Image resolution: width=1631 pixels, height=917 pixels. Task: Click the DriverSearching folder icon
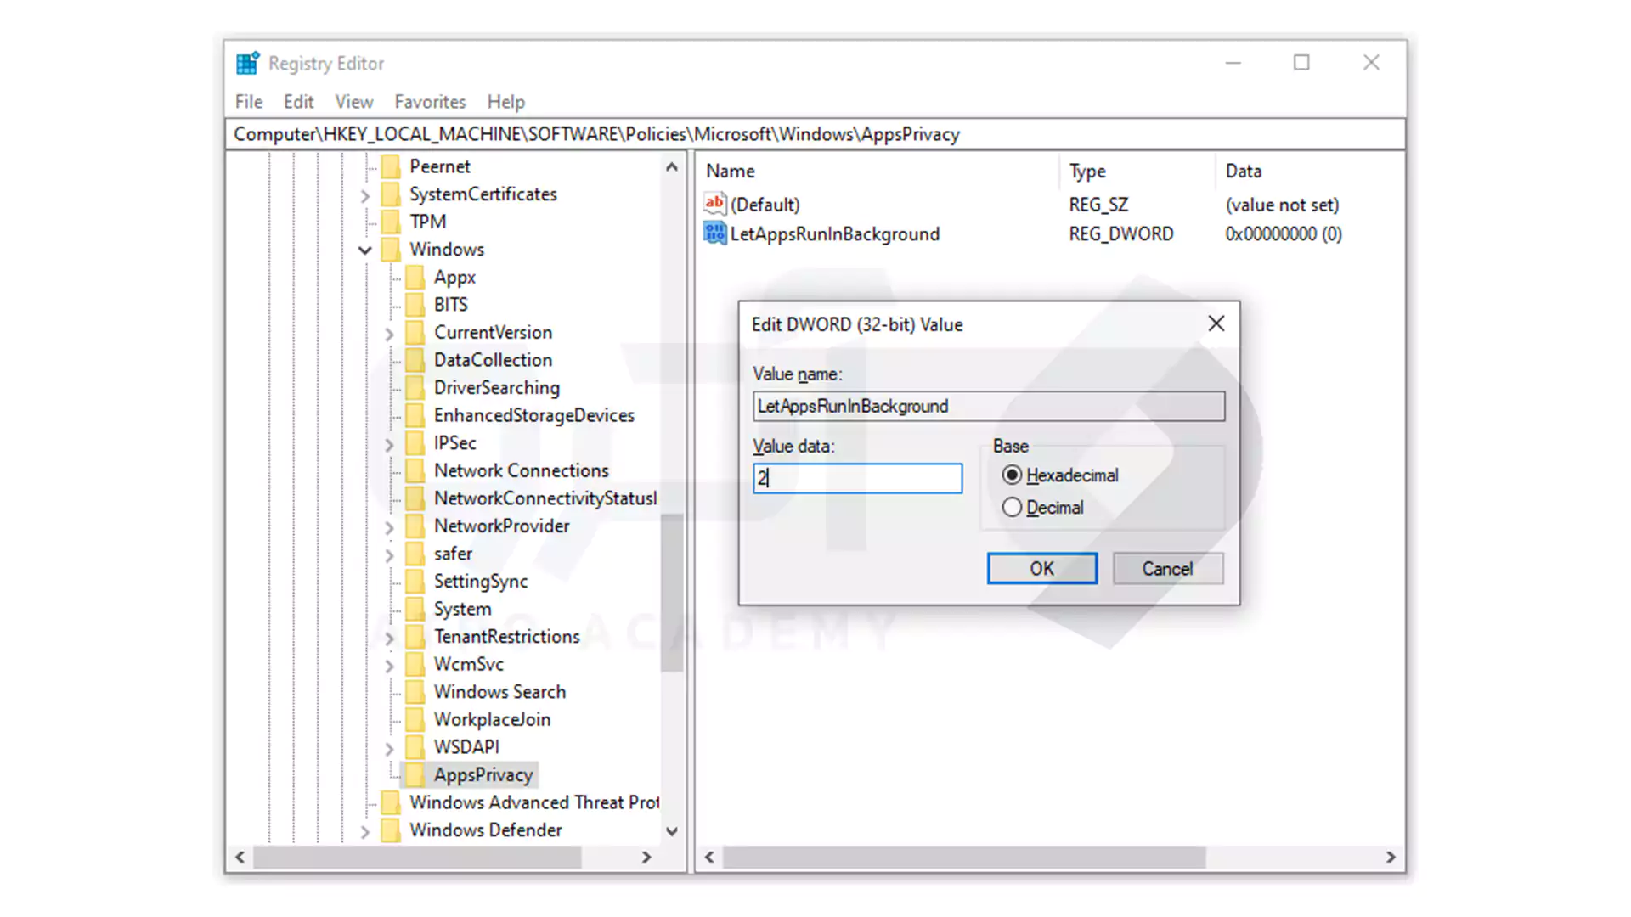pos(415,388)
